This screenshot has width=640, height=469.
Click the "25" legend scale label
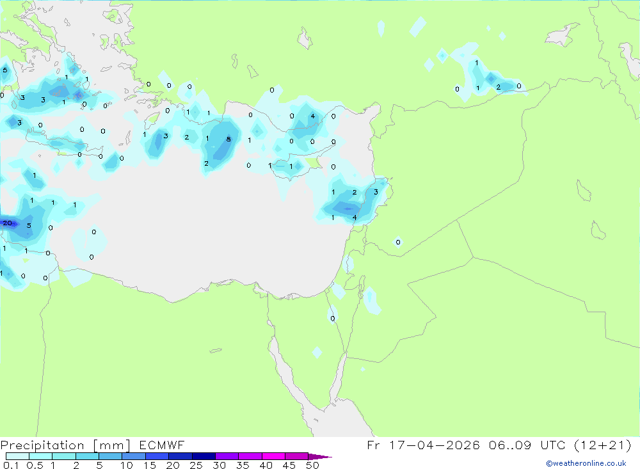click(196, 465)
